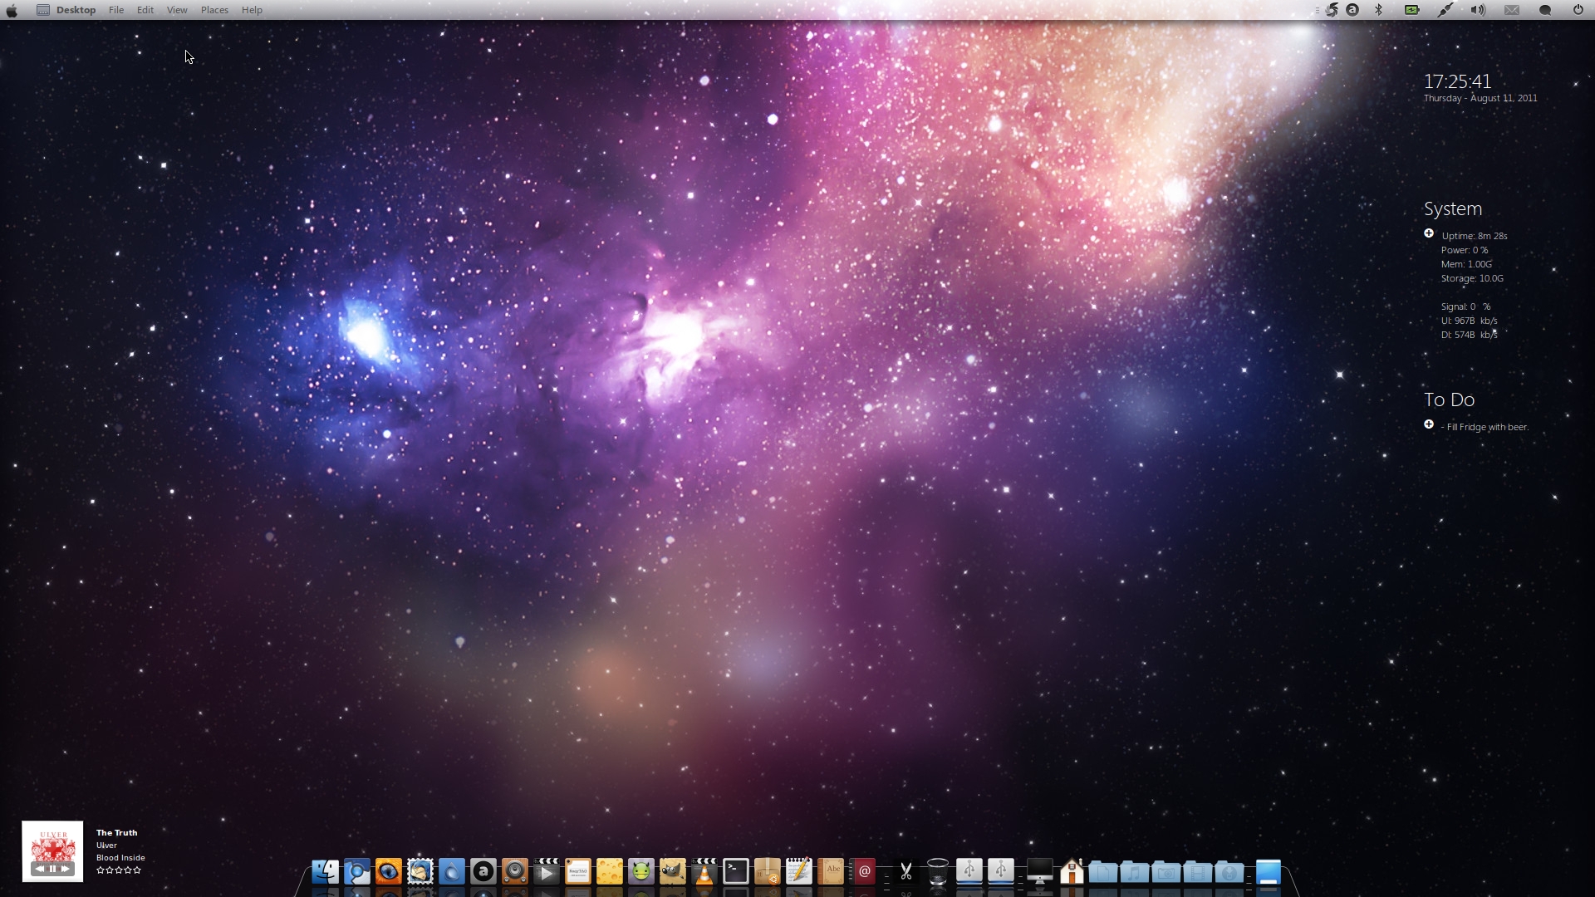The width and height of the screenshot is (1595, 897).
Task: Open the volume speaker indicator
Action: tap(1478, 10)
